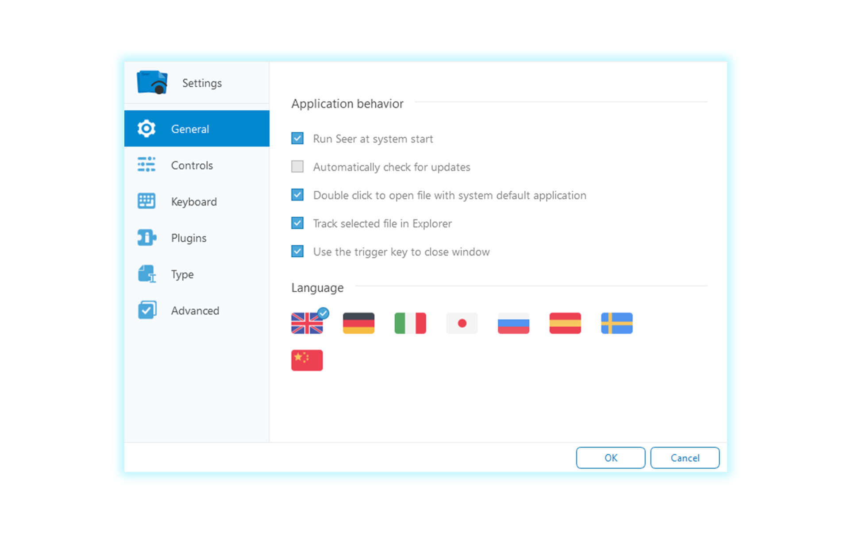Click the UK flag language
Screen dimensions: 851x533
(307, 323)
